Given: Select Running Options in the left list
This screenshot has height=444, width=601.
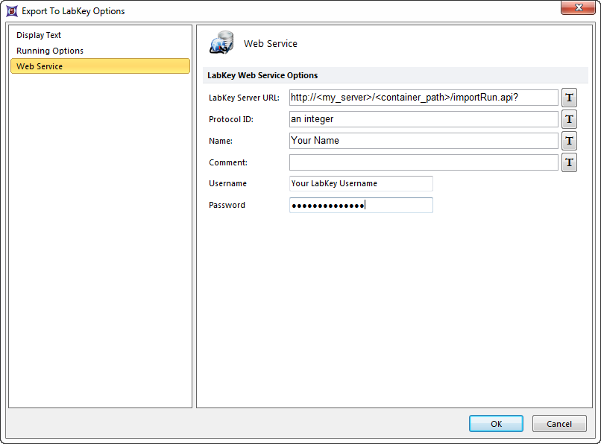Looking at the screenshot, I should 50,51.
